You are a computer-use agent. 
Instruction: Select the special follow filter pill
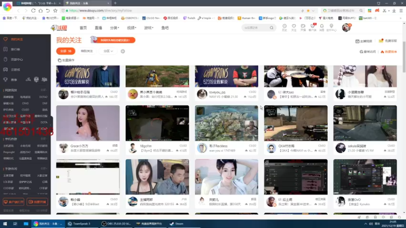point(87,51)
